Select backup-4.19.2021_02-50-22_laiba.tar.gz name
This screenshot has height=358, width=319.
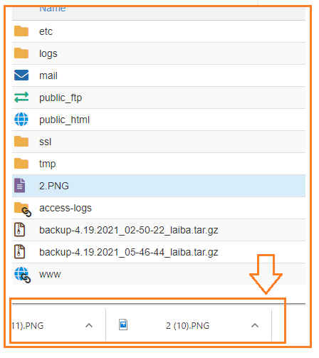(x=128, y=230)
